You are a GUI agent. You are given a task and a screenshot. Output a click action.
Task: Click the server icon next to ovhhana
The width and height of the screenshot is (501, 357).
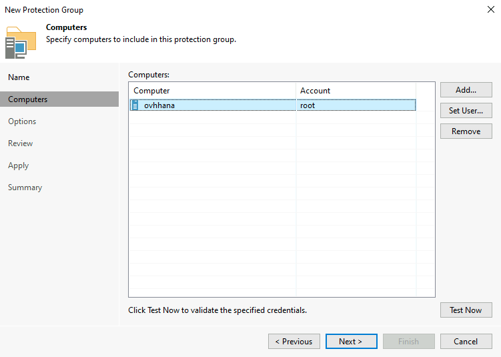tap(135, 105)
